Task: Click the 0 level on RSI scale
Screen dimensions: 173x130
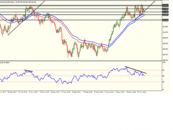Action: (163, 90)
